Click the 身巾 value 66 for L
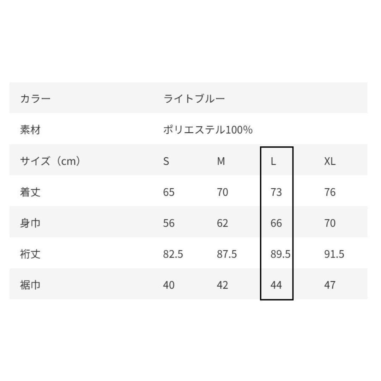This screenshot has width=381, height=381. (276, 223)
